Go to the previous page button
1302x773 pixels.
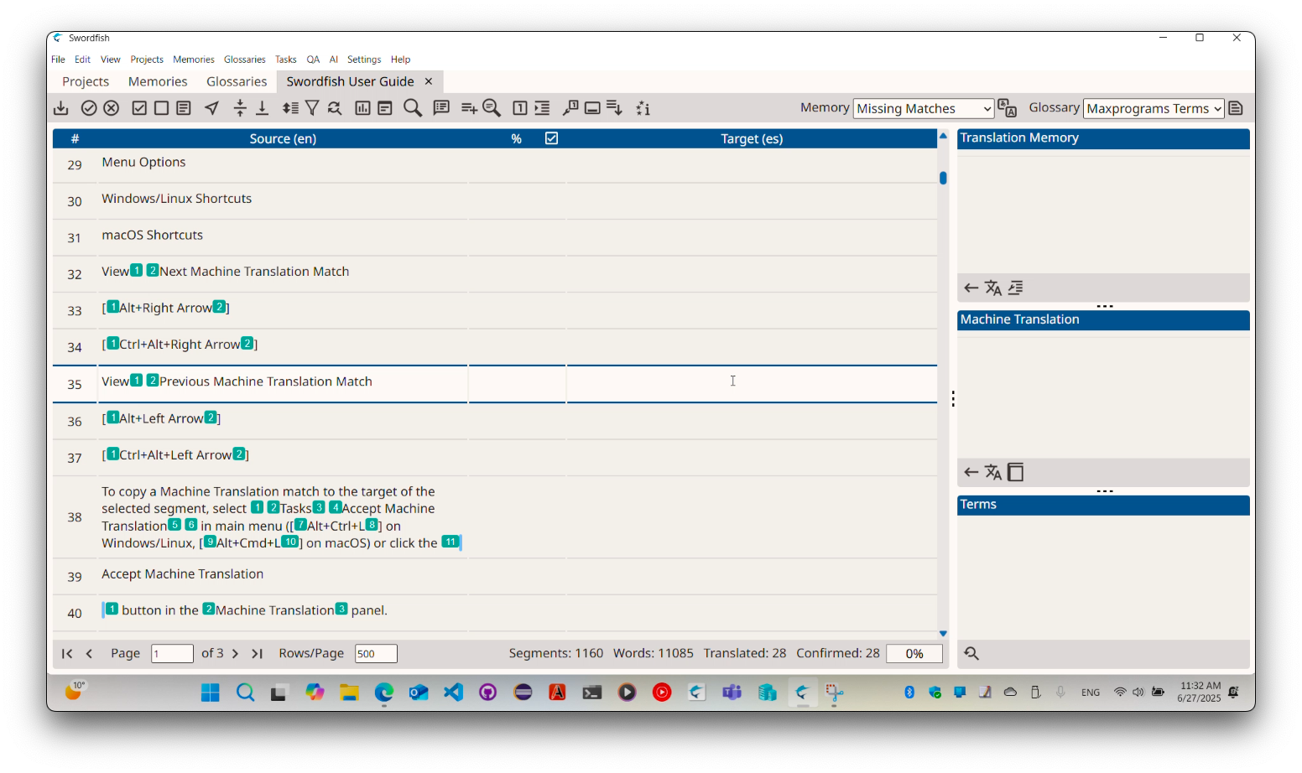tap(89, 654)
